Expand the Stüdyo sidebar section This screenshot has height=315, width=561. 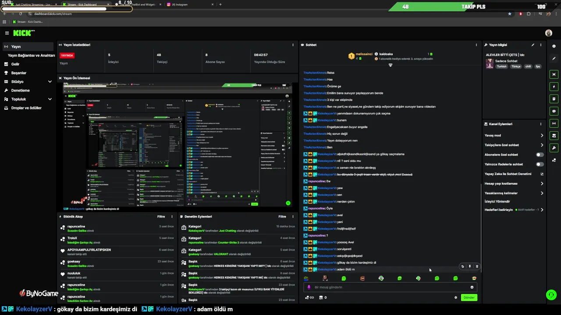(50, 82)
